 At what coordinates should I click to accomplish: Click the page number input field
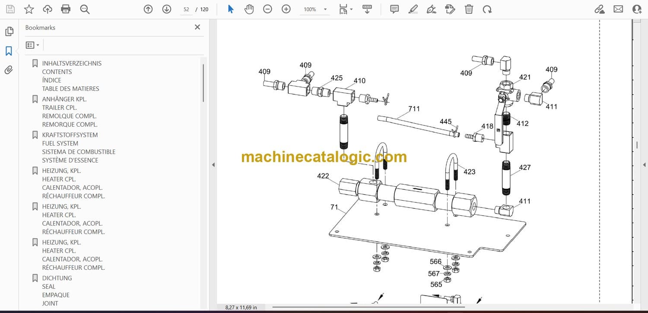[x=186, y=10]
